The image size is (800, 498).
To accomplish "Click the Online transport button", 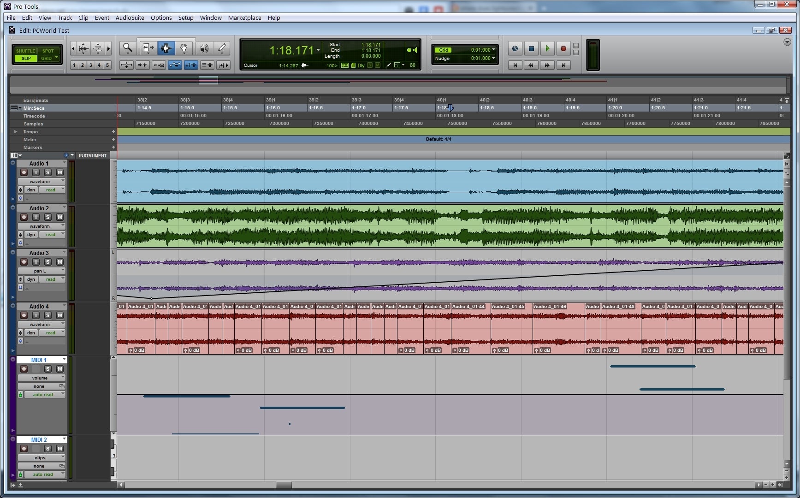I will pos(515,48).
